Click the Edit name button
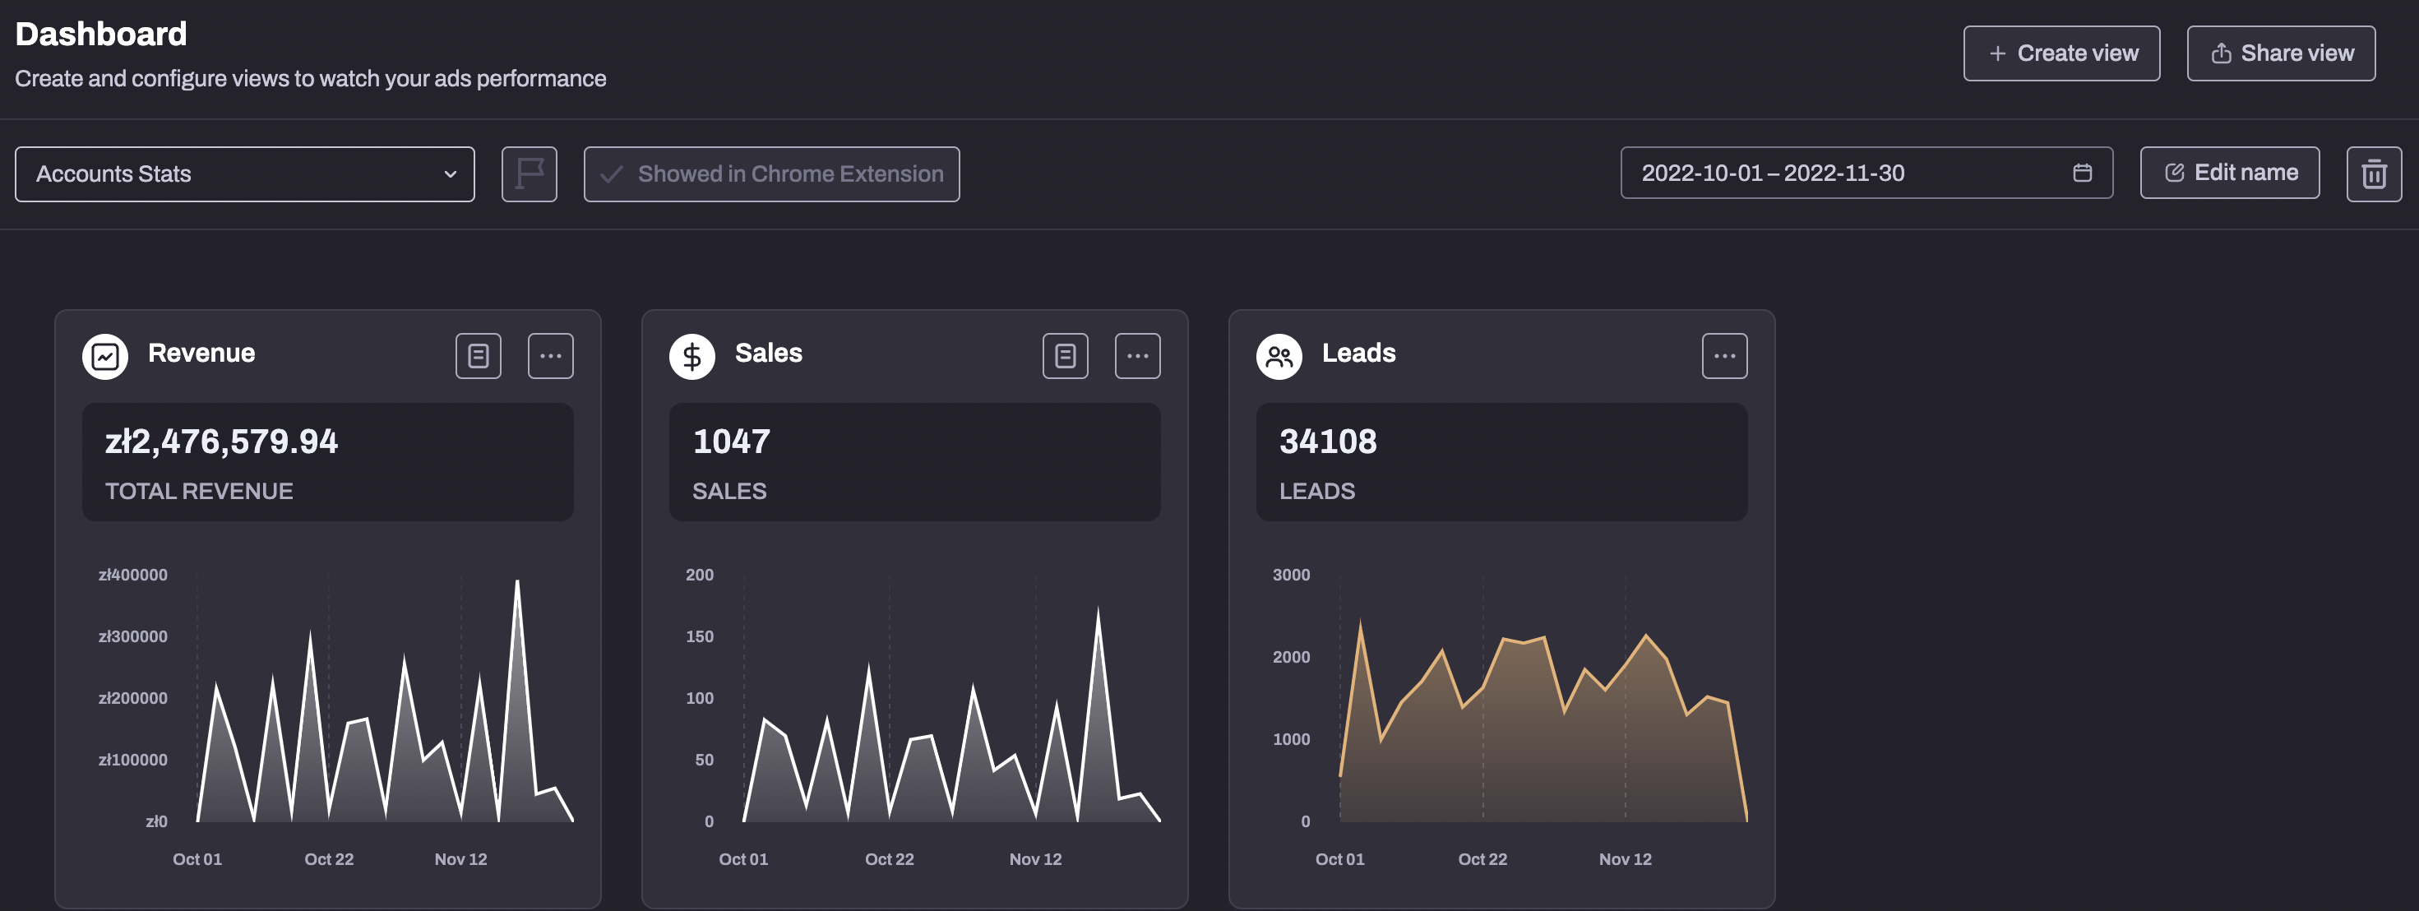2419x911 pixels. (x=2228, y=173)
